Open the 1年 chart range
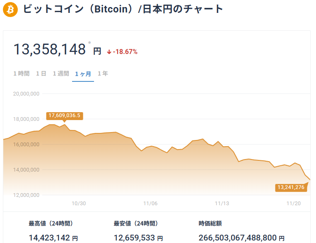Viewport: 316px width, 243px height. pyautogui.click(x=103, y=74)
